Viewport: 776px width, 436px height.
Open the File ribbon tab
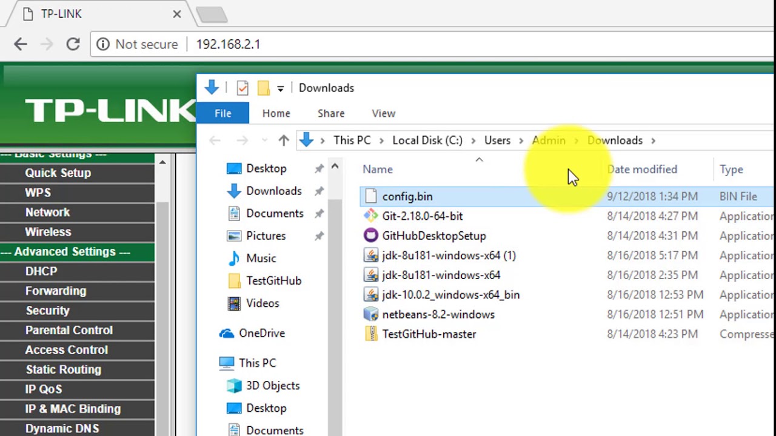tap(222, 113)
